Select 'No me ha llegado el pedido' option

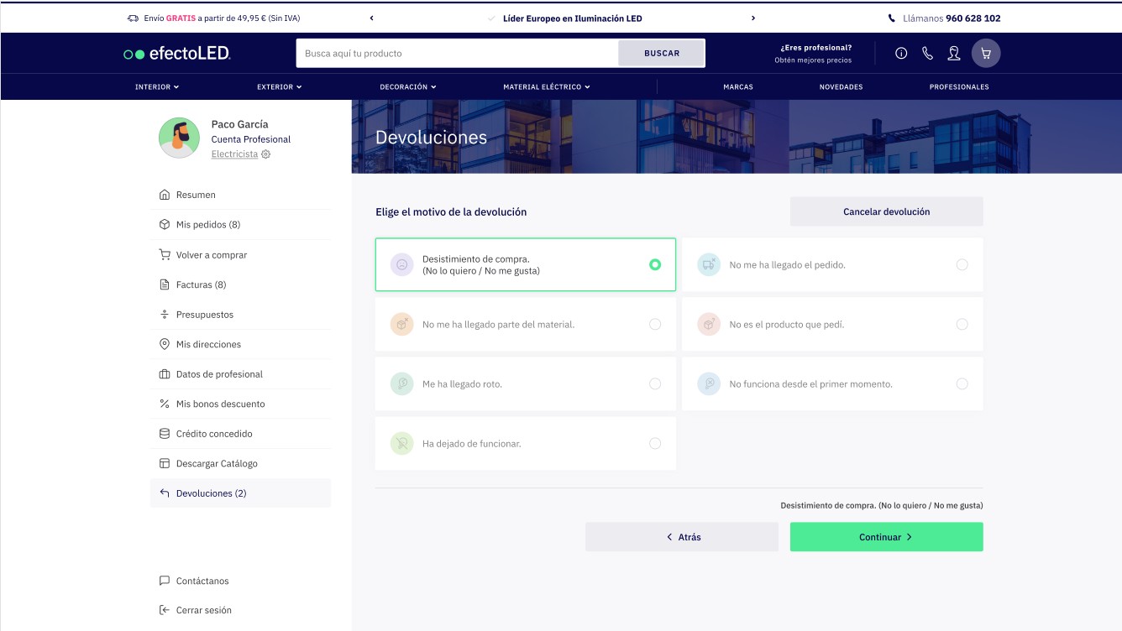[x=962, y=265]
